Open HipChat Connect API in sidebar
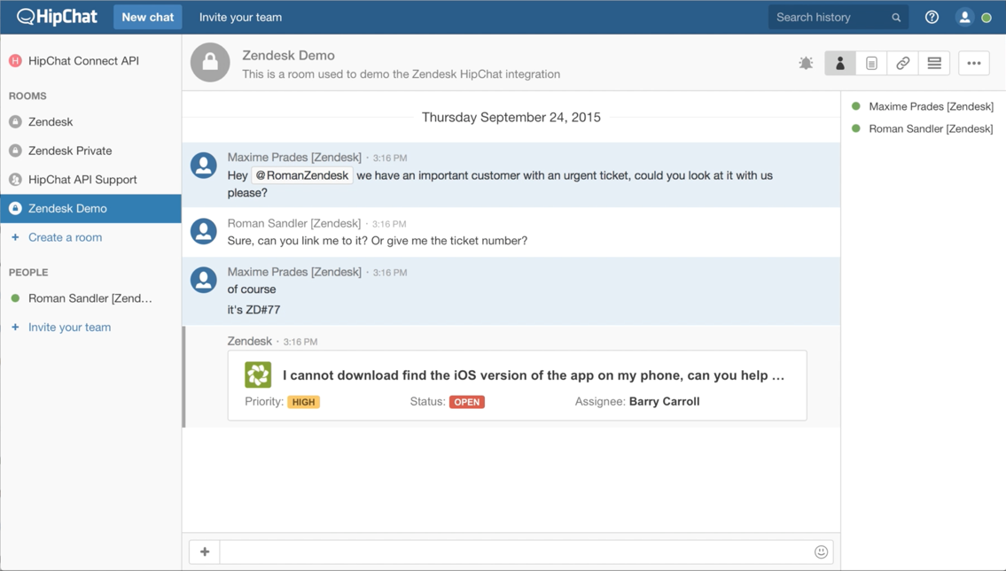 click(x=83, y=61)
